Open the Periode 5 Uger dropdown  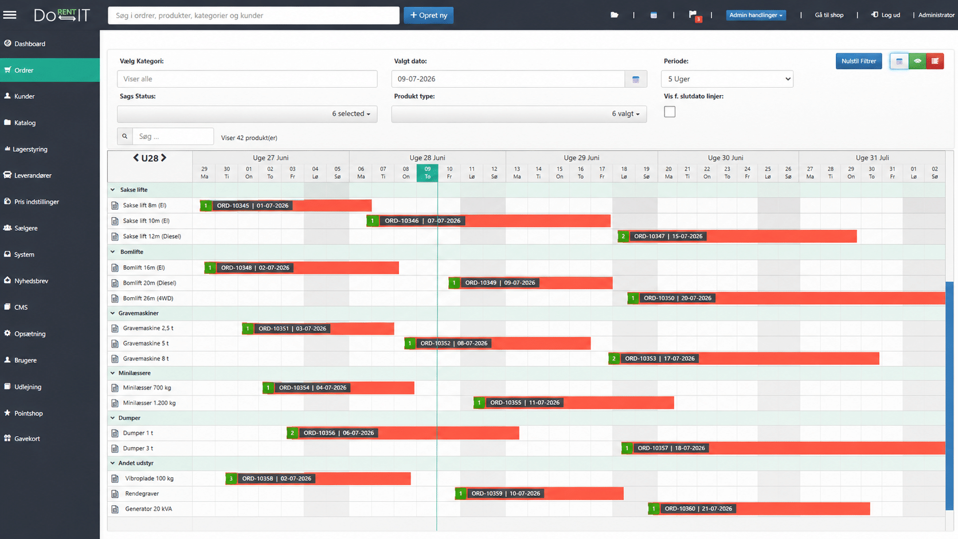tap(727, 79)
